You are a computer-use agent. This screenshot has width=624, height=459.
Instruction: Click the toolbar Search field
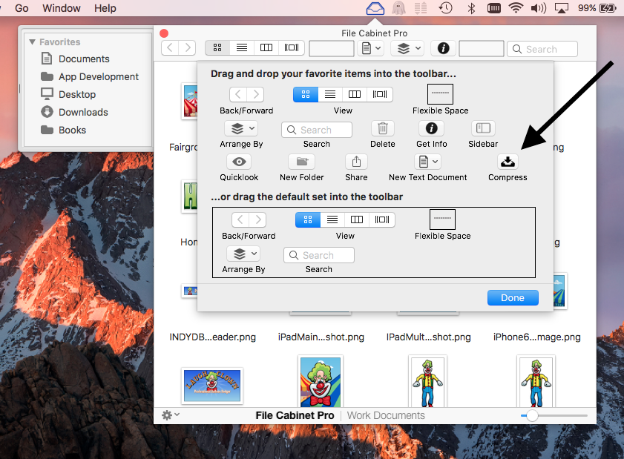542,49
